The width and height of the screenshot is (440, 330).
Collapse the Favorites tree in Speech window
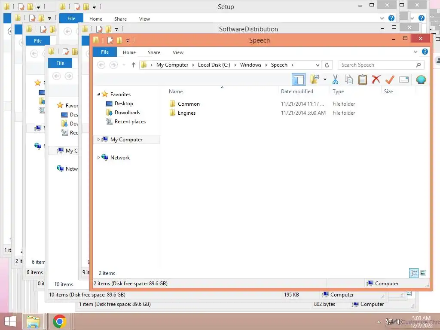(x=98, y=94)
